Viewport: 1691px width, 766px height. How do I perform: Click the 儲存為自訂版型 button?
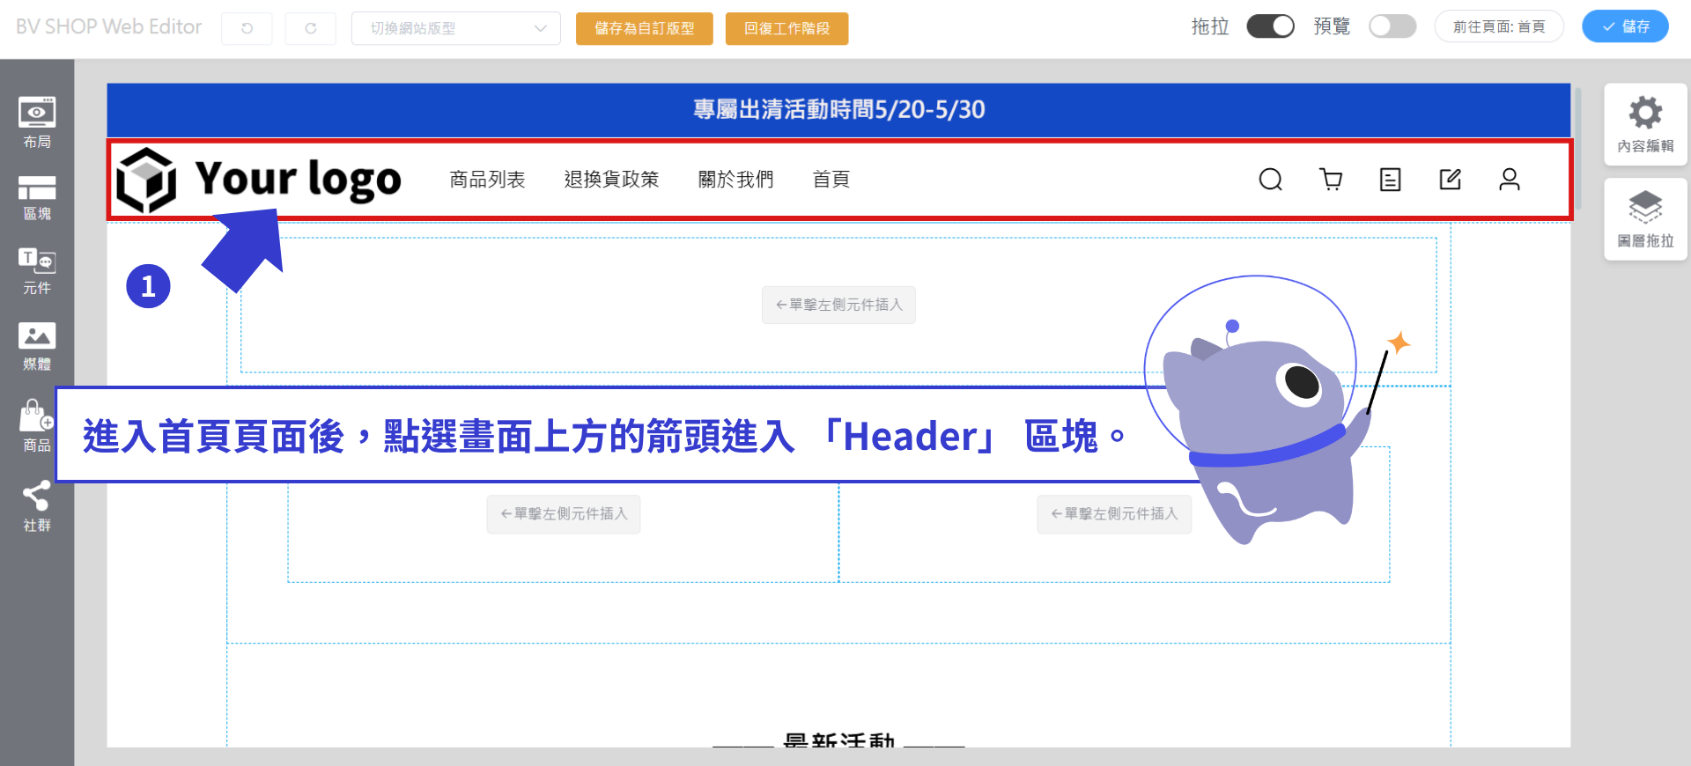645,28
